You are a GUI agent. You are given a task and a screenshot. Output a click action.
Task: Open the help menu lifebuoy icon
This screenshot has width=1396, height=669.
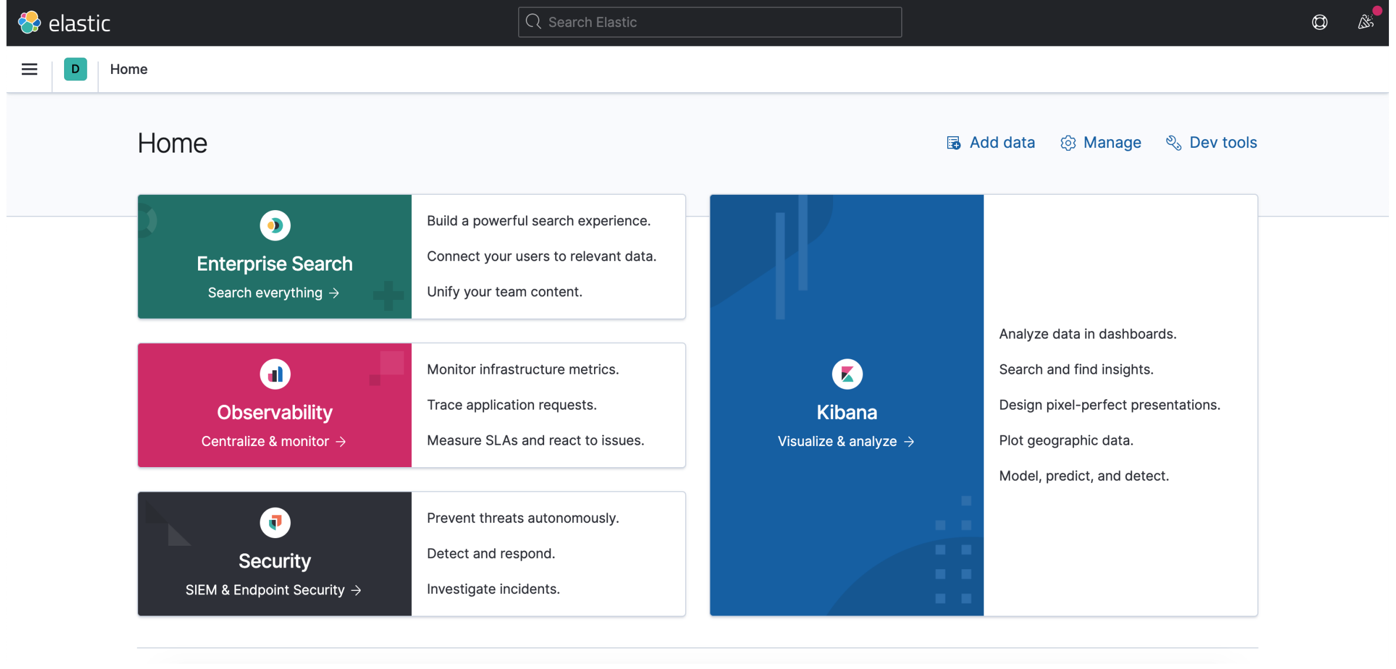[x=1320, y=22]
